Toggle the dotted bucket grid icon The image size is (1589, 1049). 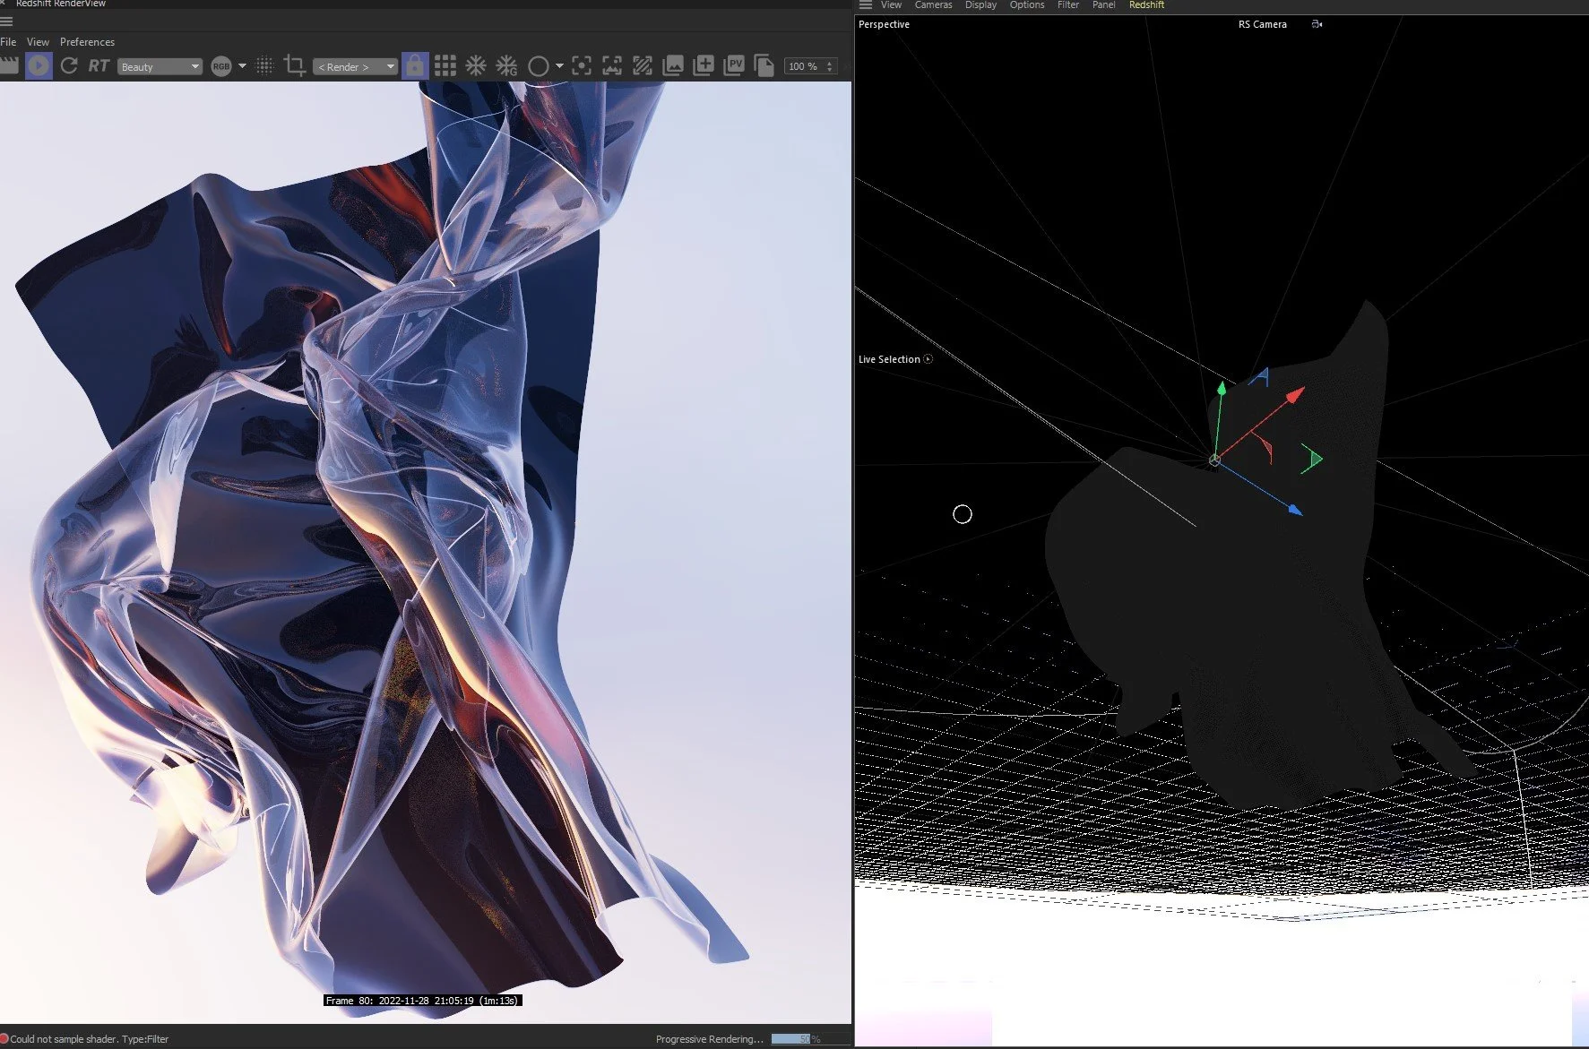(264, 65)
